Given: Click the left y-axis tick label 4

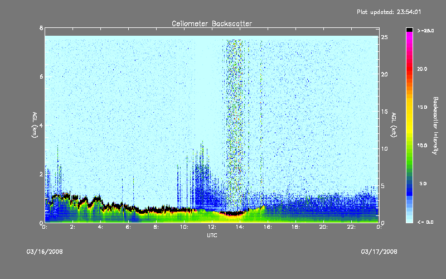Looking at the screenshot, I should 41,125.
